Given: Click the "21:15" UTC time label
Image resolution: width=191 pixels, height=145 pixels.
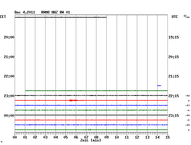Looking at the screenshot, I should pos(174,76).
